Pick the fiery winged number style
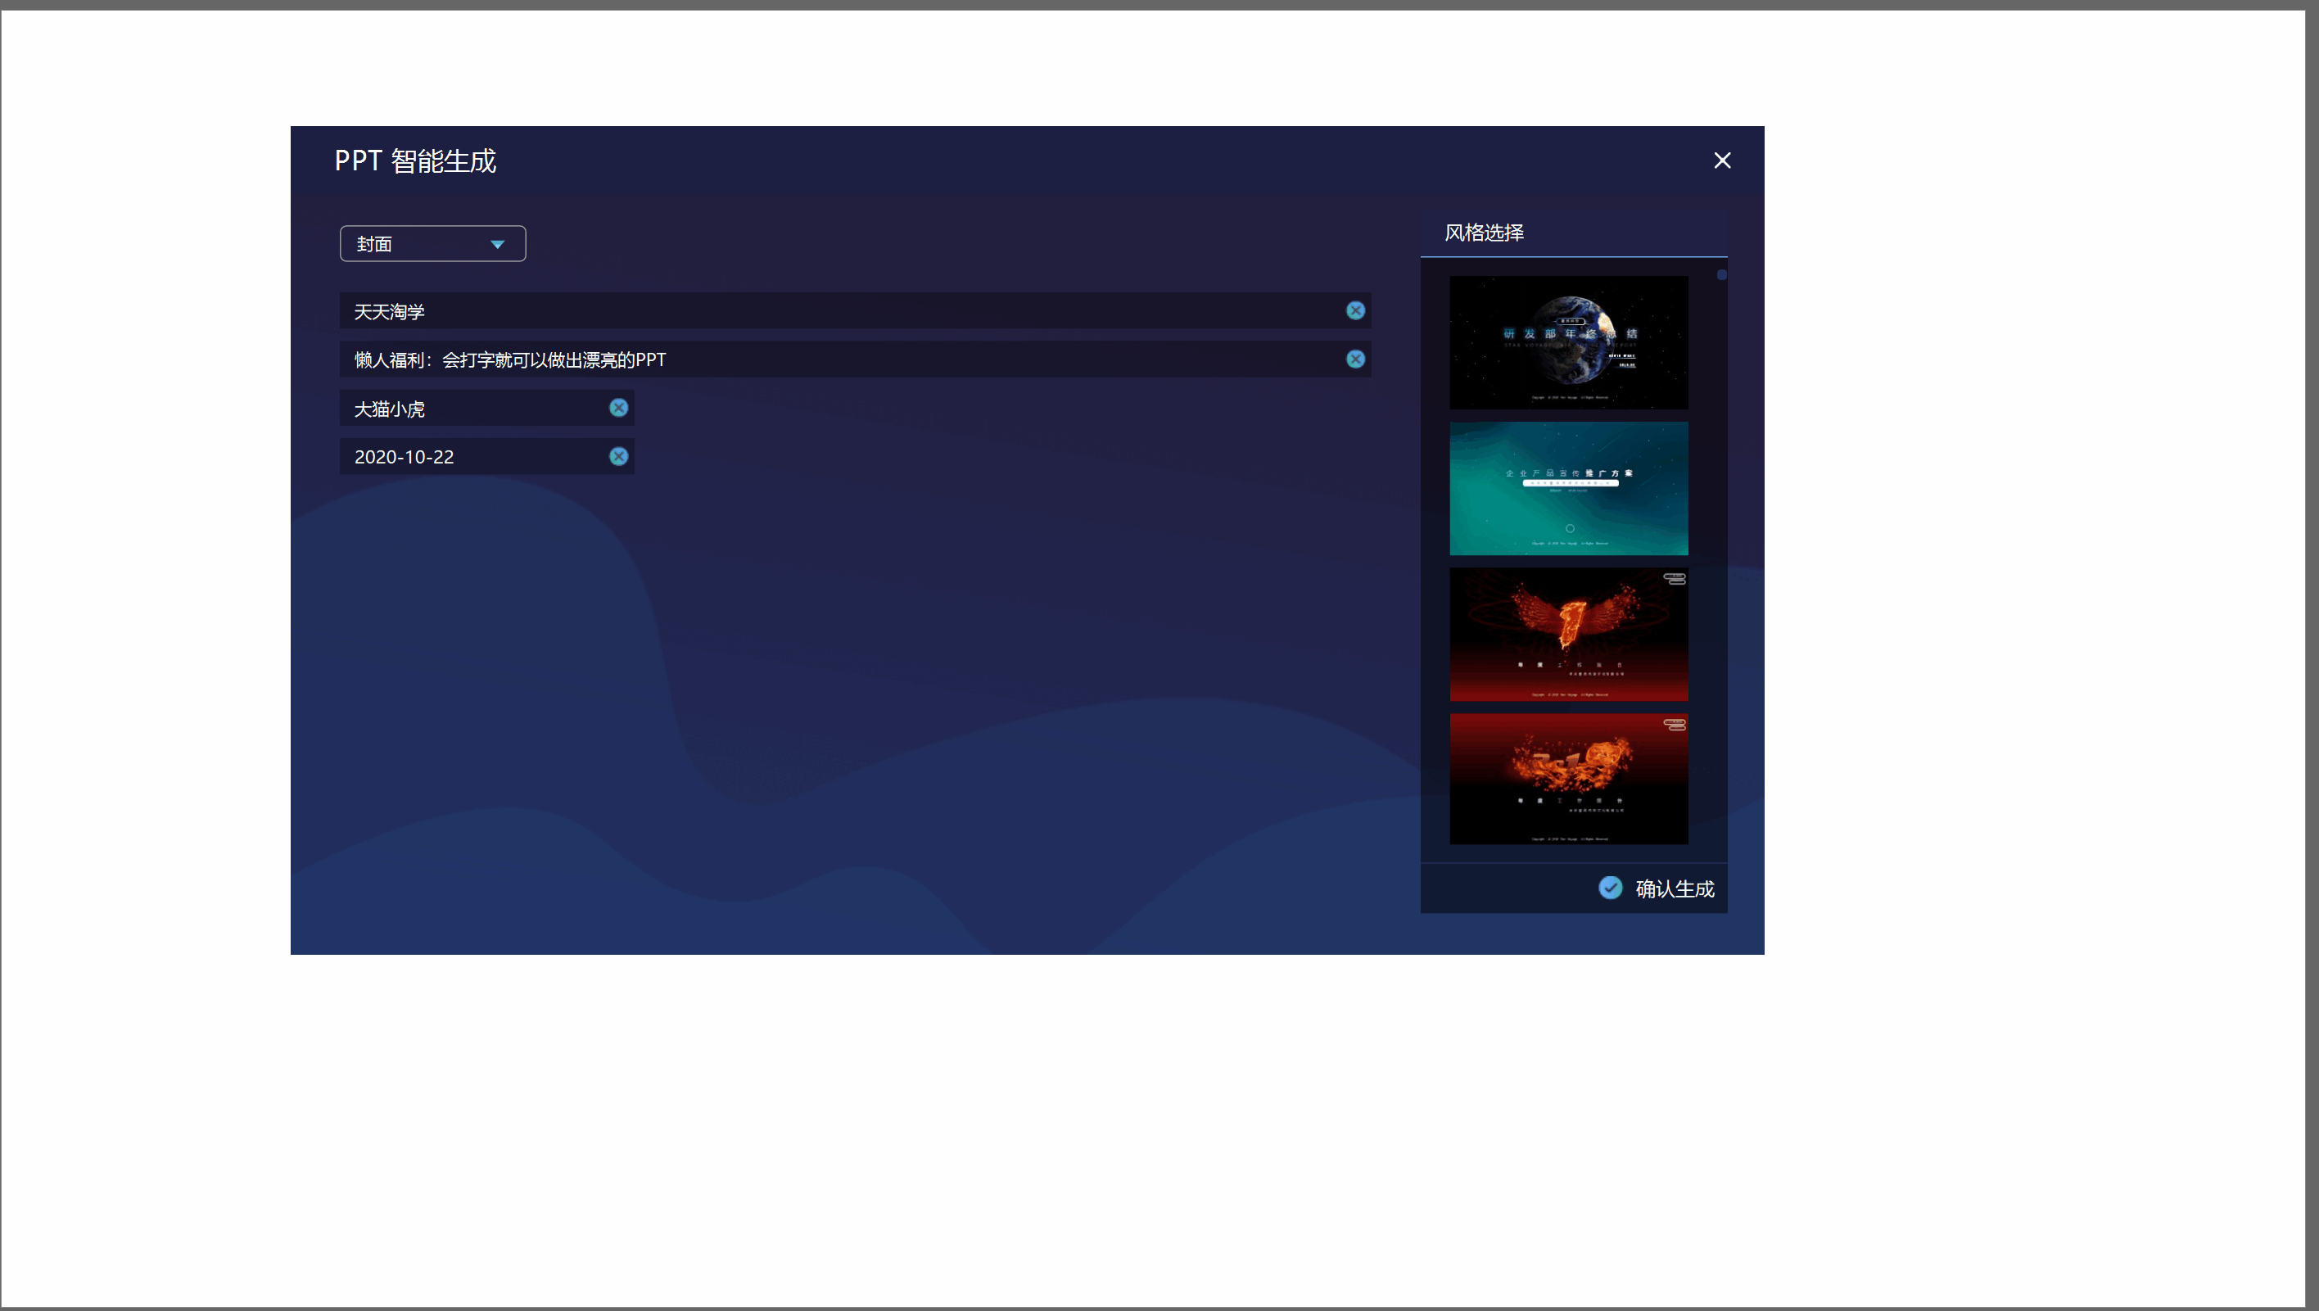 click(1568, 635)
